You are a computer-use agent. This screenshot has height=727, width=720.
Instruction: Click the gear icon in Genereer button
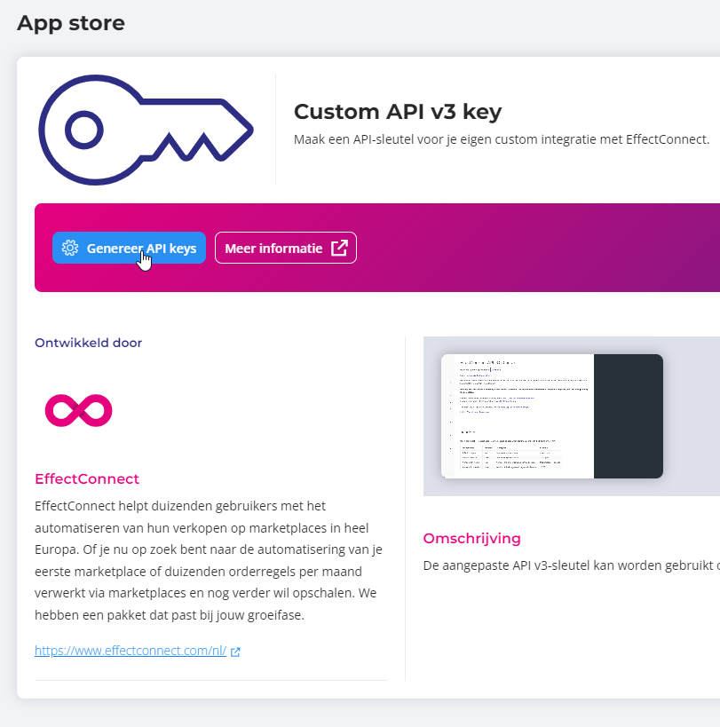tap(70, 248)
